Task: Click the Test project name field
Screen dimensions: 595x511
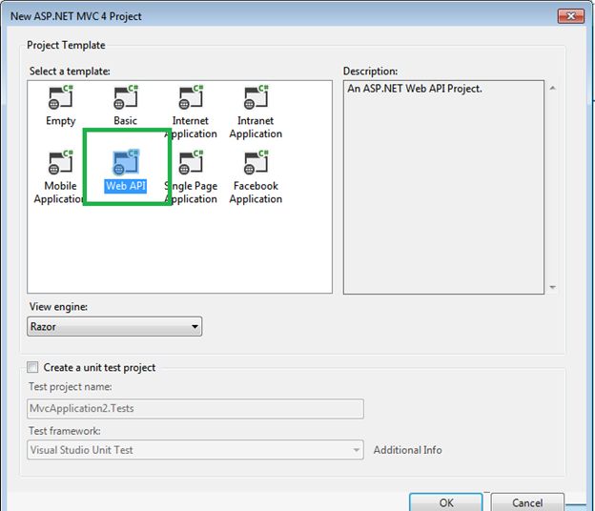Action: click(195, 409)
